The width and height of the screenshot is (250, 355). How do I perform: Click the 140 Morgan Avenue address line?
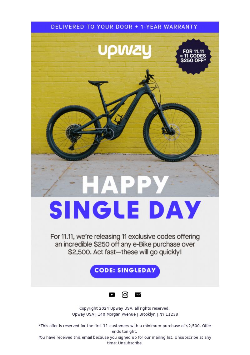pyautogui.click(x=125, y=314)
